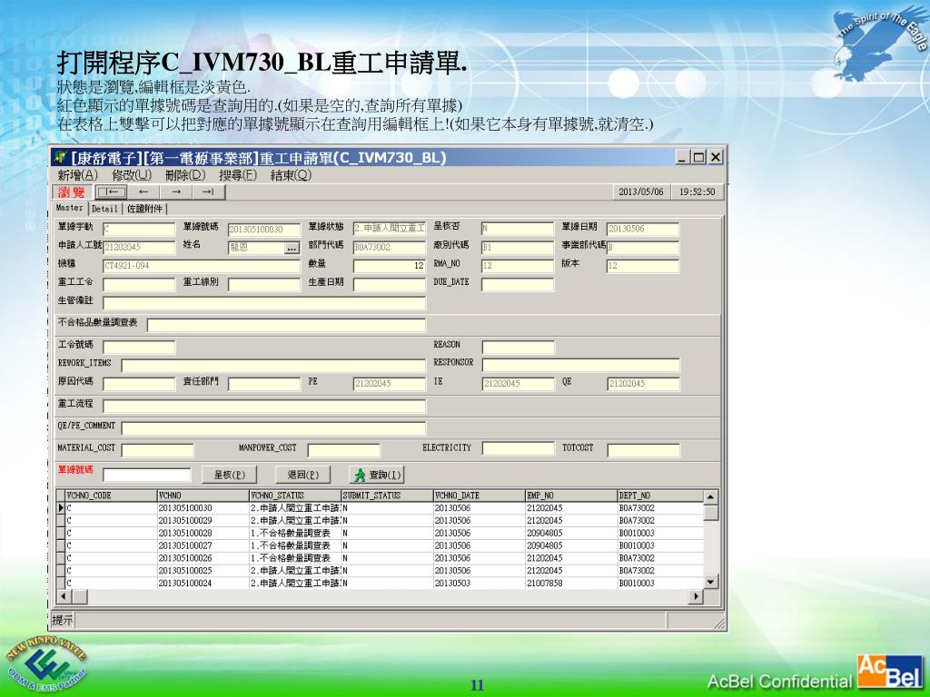930x697 pixels.
Task: Open name lookup ellipsis button beside 姓名
Action: coord(292,249)
